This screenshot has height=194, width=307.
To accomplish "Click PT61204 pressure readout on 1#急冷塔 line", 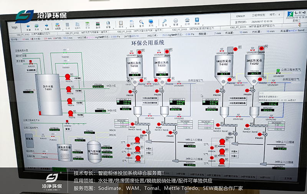I will click(98, 87).
